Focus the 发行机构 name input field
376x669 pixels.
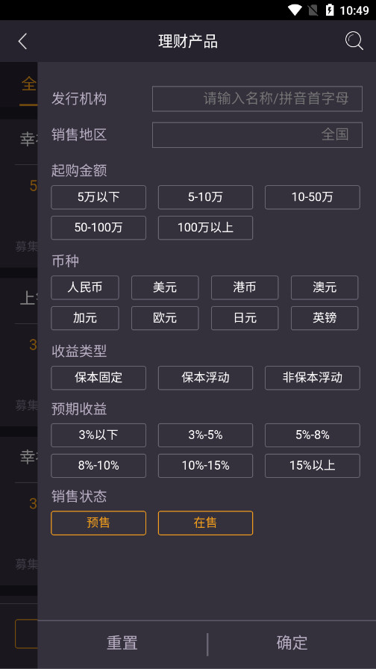pyautogui.click(x=257, y=99)
